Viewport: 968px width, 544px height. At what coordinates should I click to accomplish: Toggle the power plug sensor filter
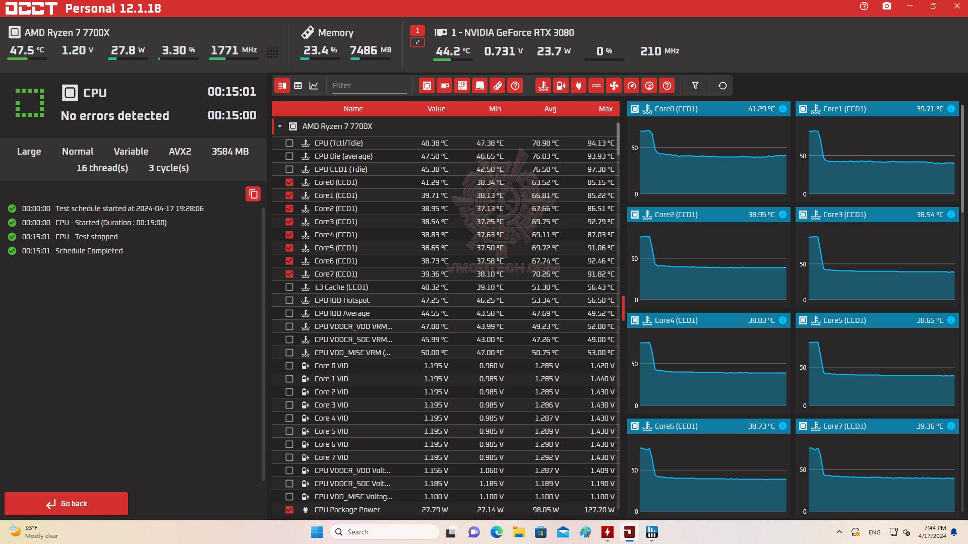click(578, 86)
